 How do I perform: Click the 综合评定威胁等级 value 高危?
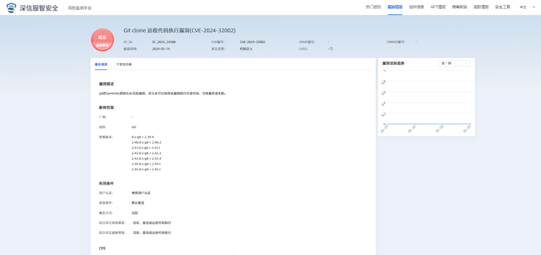(152, 233)
